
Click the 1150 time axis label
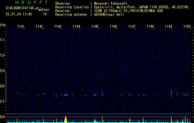tap(187, 26)
